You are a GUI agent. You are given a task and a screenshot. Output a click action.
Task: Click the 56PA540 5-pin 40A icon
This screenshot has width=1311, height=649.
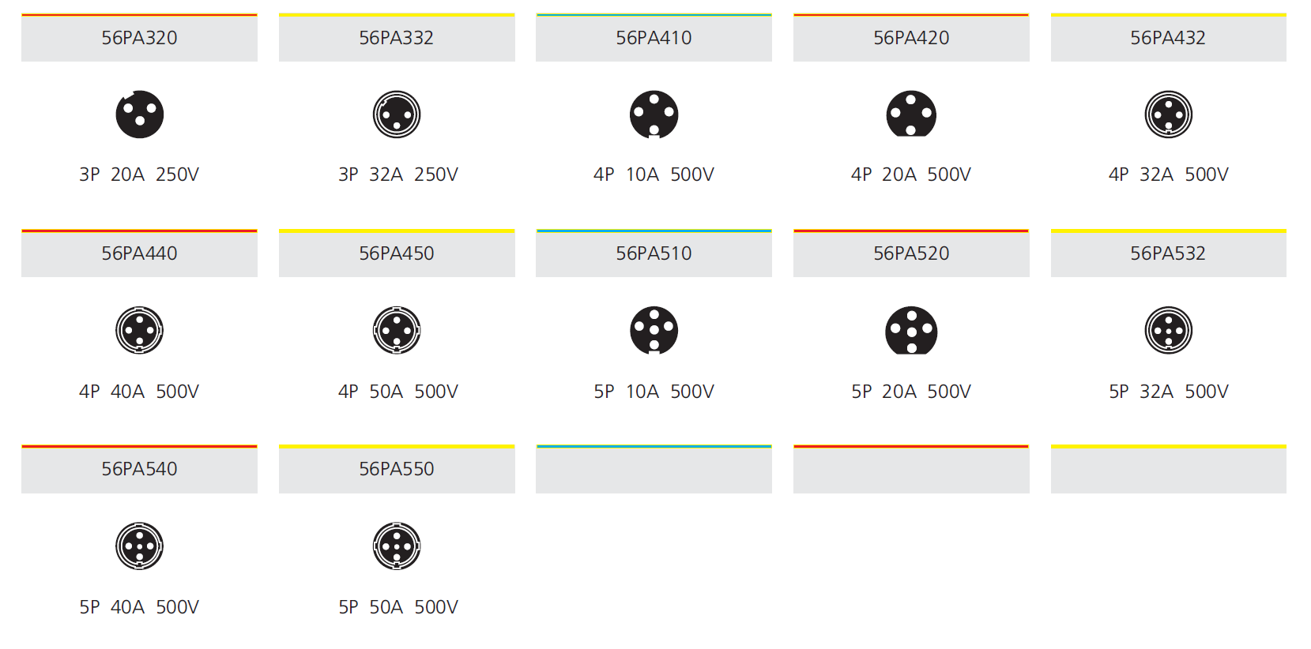click(x=140, y=546)
